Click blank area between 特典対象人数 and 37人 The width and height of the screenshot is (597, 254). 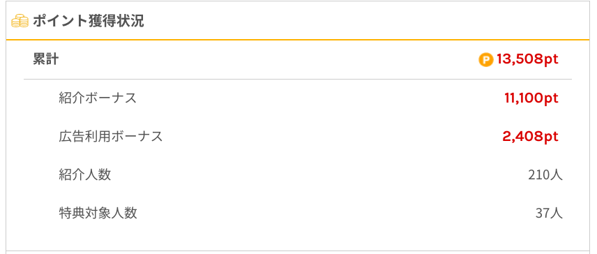point(336,214)
